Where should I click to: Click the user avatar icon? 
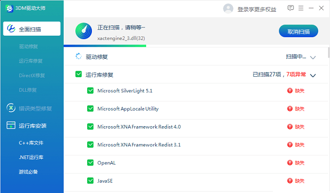228,8
